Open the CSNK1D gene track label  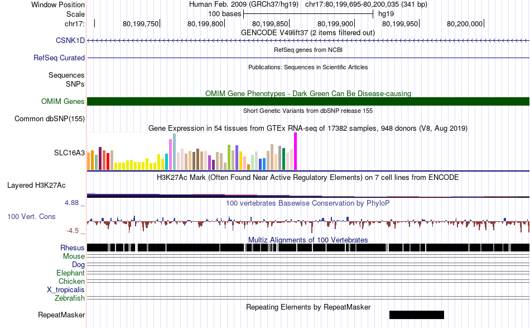pos(70,41)
